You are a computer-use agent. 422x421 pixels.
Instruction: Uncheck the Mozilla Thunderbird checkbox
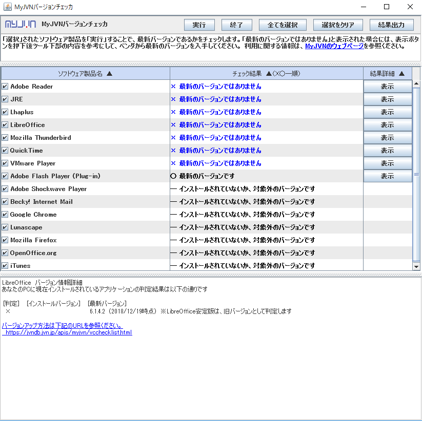[5, 138]
